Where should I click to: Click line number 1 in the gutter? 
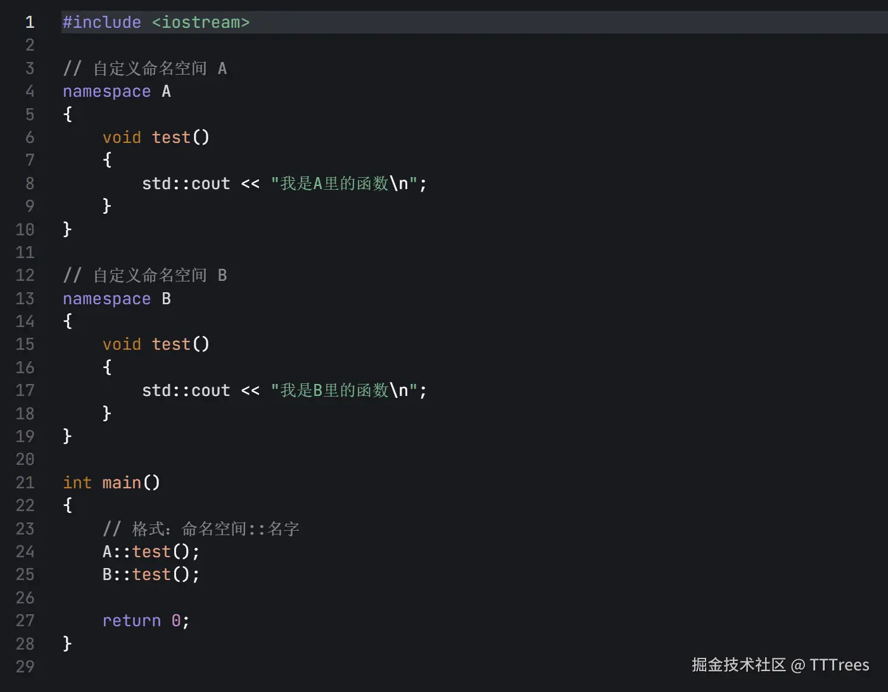29,23
